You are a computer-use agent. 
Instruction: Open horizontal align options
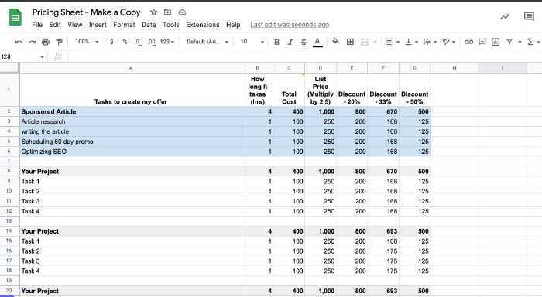tap(393, 42)
